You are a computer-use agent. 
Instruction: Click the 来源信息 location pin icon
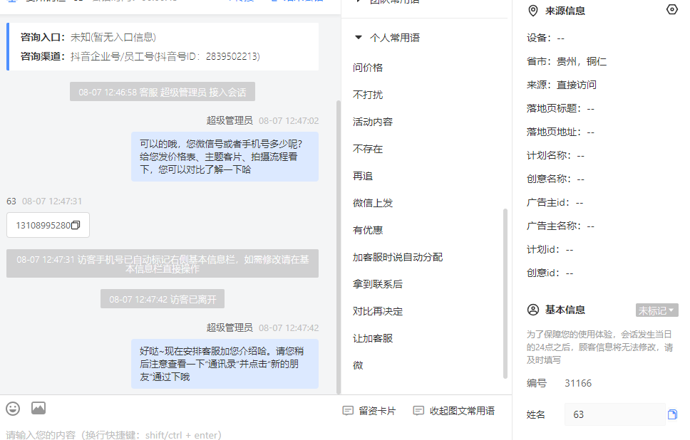click(533, 11)
